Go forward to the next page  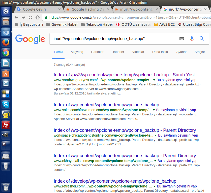click(23, 17)
